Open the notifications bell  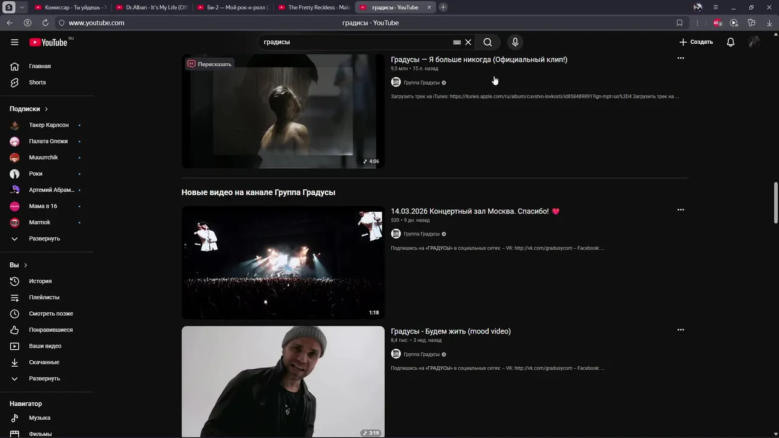730,42
